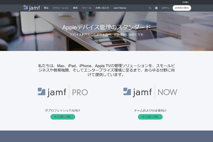Click the Appleデバイス管理のスタンダード headline
Screen dimensions: 213x142
pos(106,27)
